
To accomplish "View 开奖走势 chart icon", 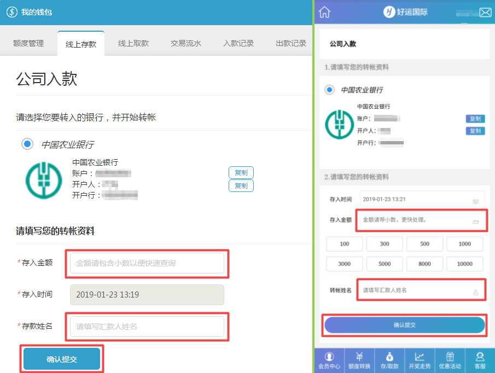I will [x=420, y=360].
